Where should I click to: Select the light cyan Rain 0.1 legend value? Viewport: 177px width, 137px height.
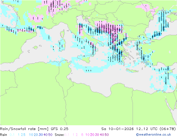[12, 135]
